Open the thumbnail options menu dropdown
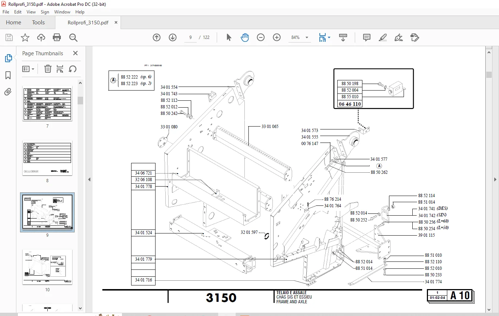This screenshot has width=499, height=316. click(28, 69)
